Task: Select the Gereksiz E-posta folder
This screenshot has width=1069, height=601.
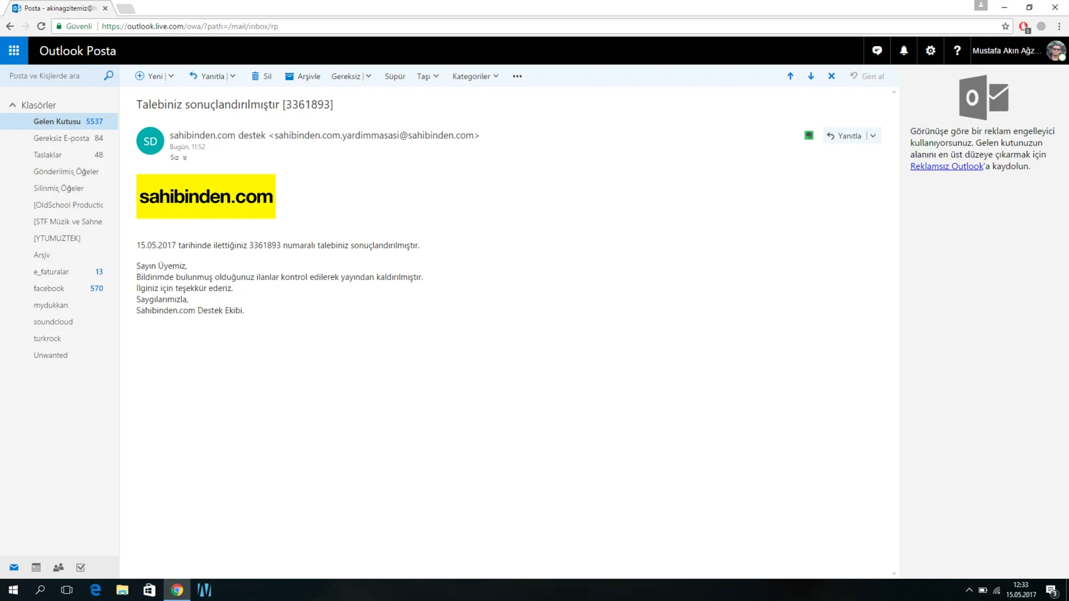Action: 61,138
